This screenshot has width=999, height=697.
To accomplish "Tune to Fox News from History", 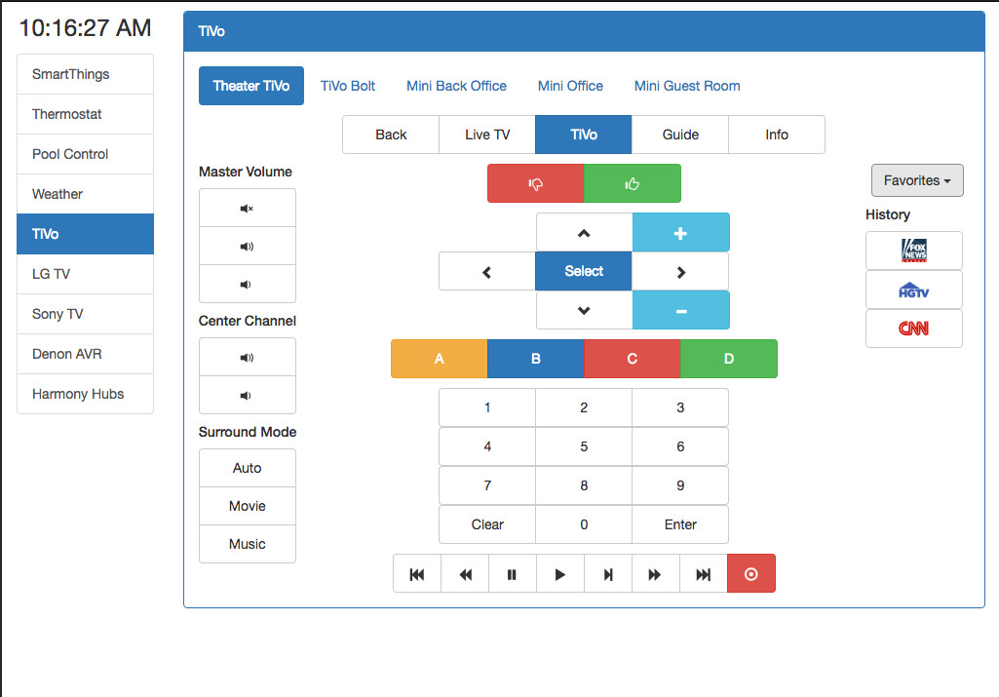I will (x=913, y=251).
